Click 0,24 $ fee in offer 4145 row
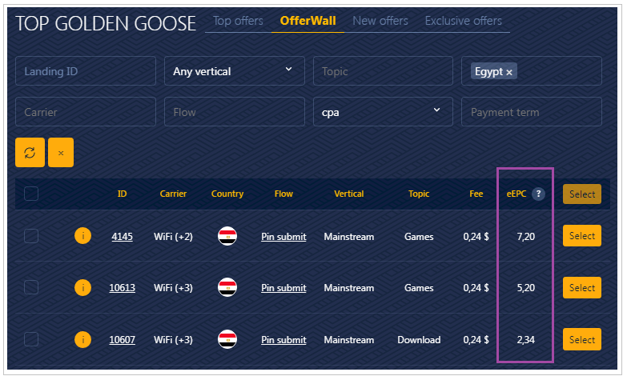The height and width of the screenshot is (380, 627). pyautogui.click(x=476, y=237)
